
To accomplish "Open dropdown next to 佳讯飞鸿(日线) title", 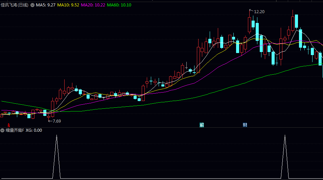I will 32,5.
